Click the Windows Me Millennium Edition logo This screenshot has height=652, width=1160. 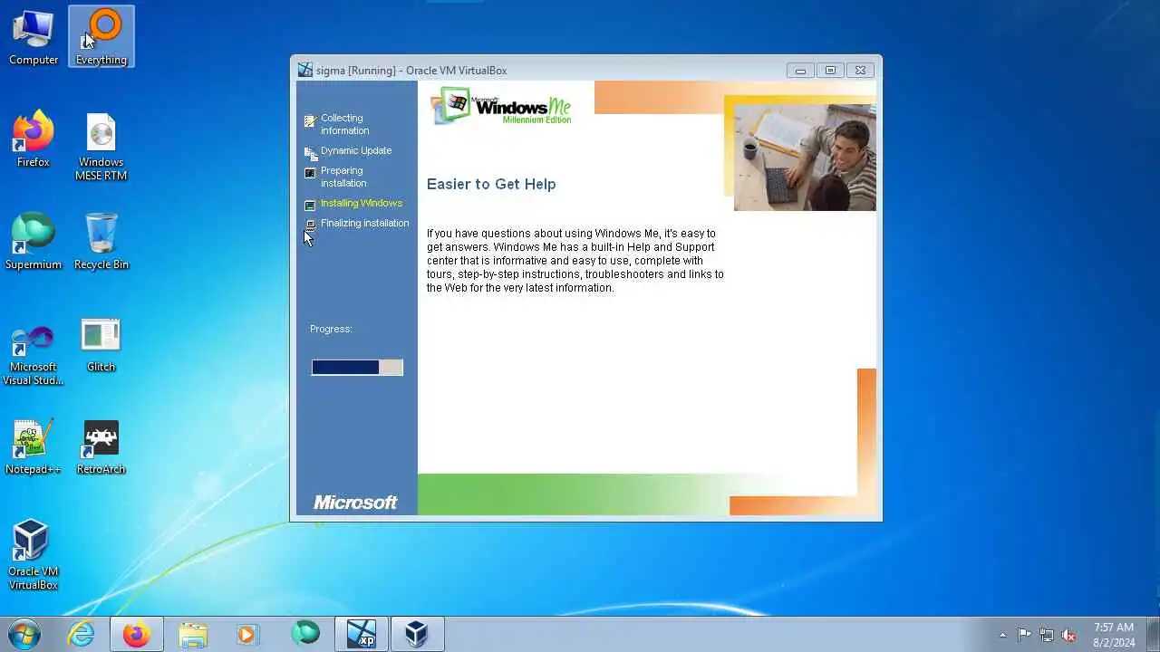click(501, 106)
